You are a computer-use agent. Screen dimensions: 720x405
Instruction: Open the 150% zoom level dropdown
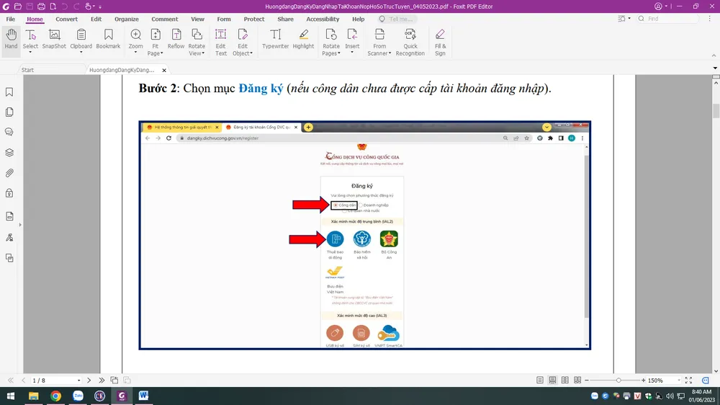click(x=678, y=380)
